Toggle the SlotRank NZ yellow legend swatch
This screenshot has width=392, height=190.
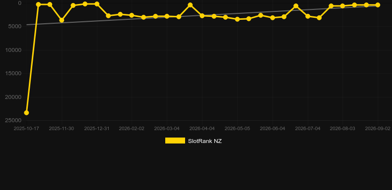pos(175,141)
